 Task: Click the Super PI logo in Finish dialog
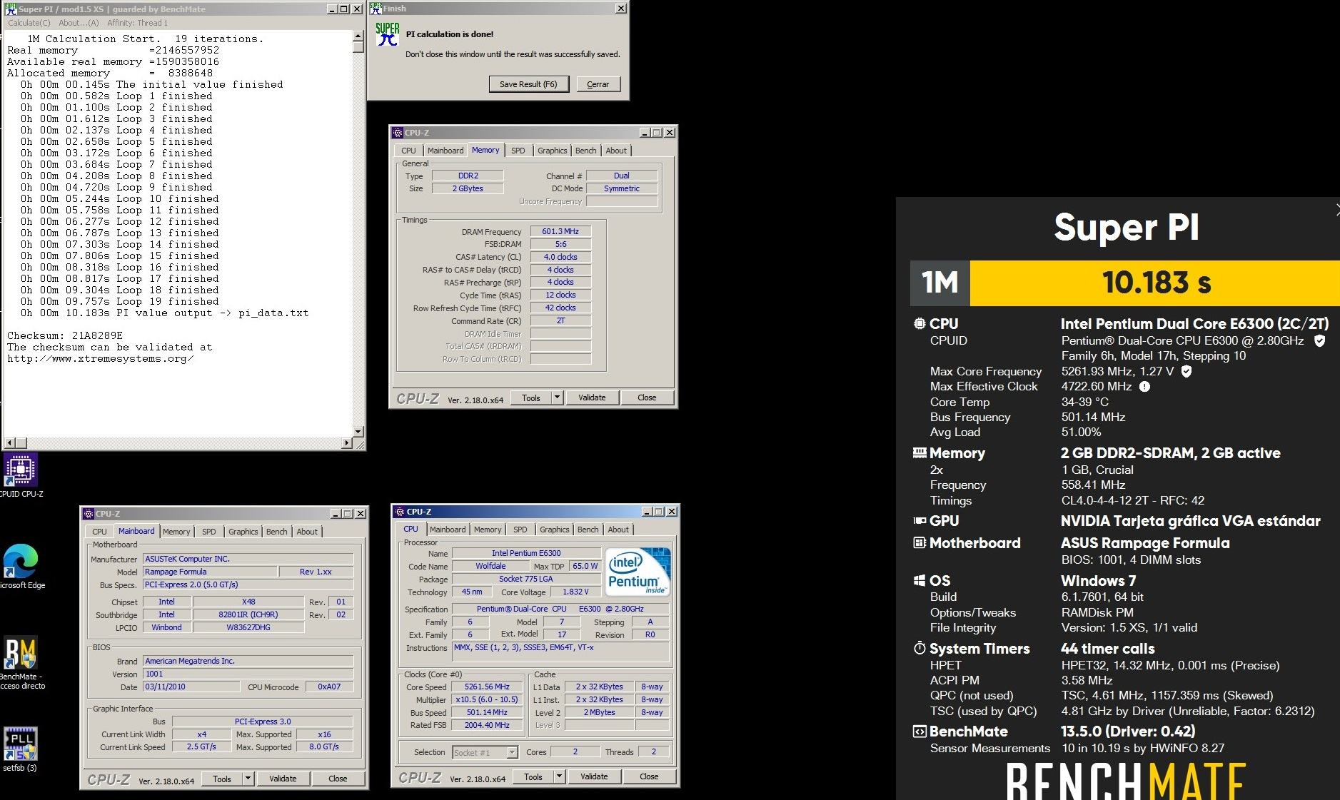click(x=387, y=34)
